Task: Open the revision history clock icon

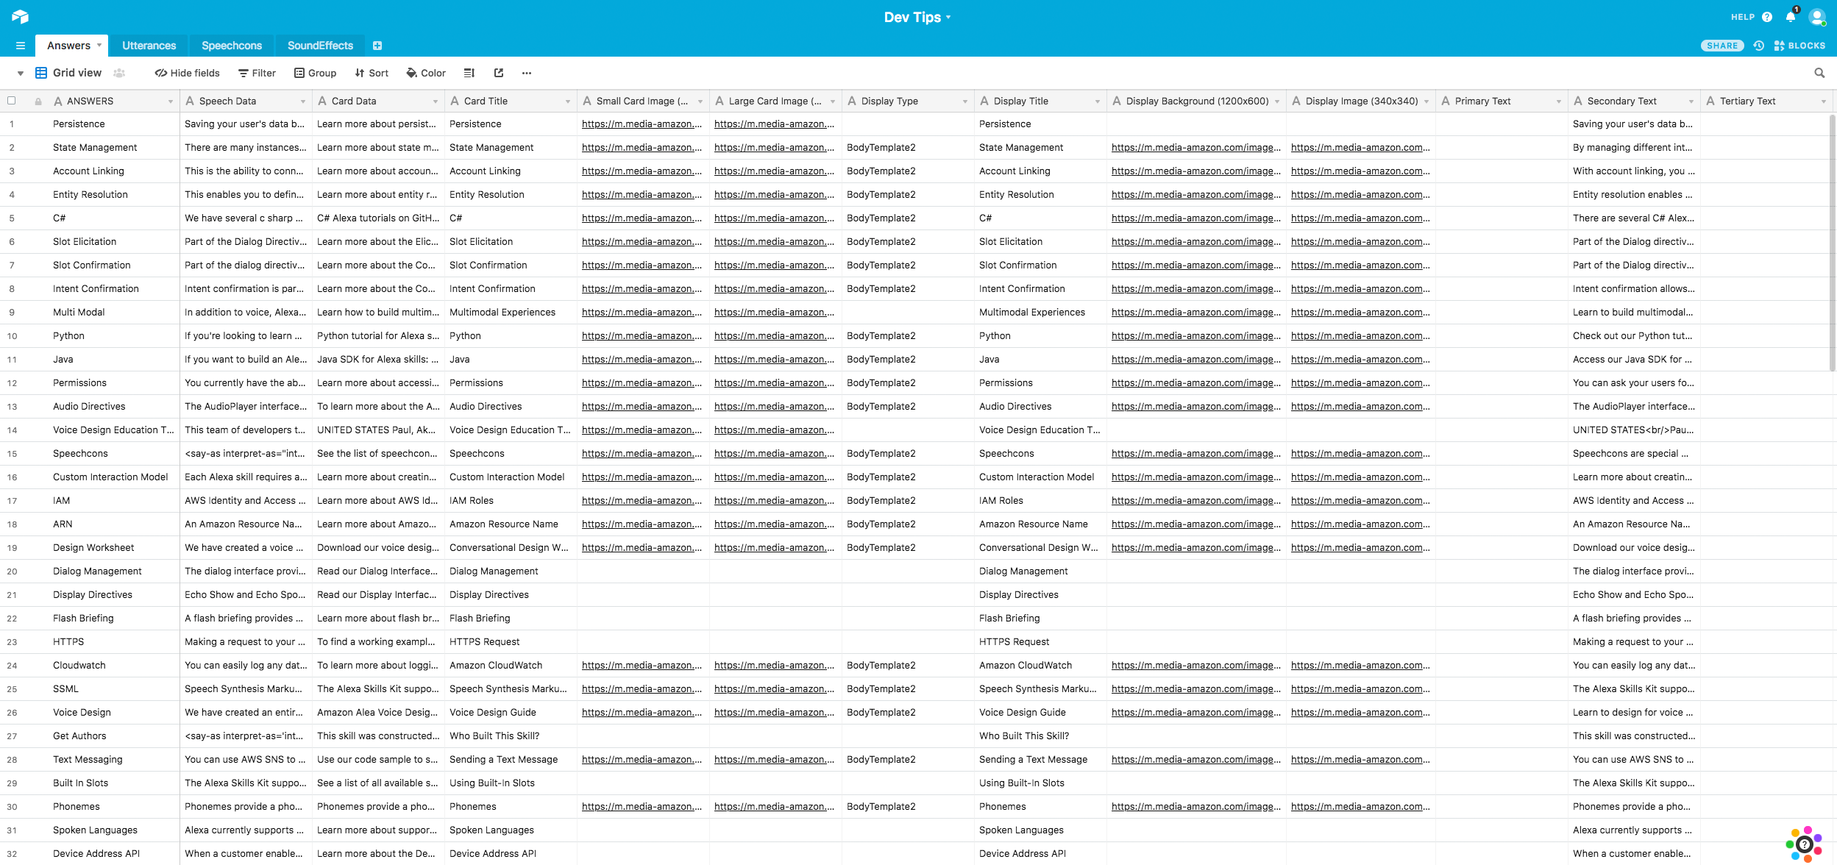Action: pyautogui.click(x=1758, y=46)
